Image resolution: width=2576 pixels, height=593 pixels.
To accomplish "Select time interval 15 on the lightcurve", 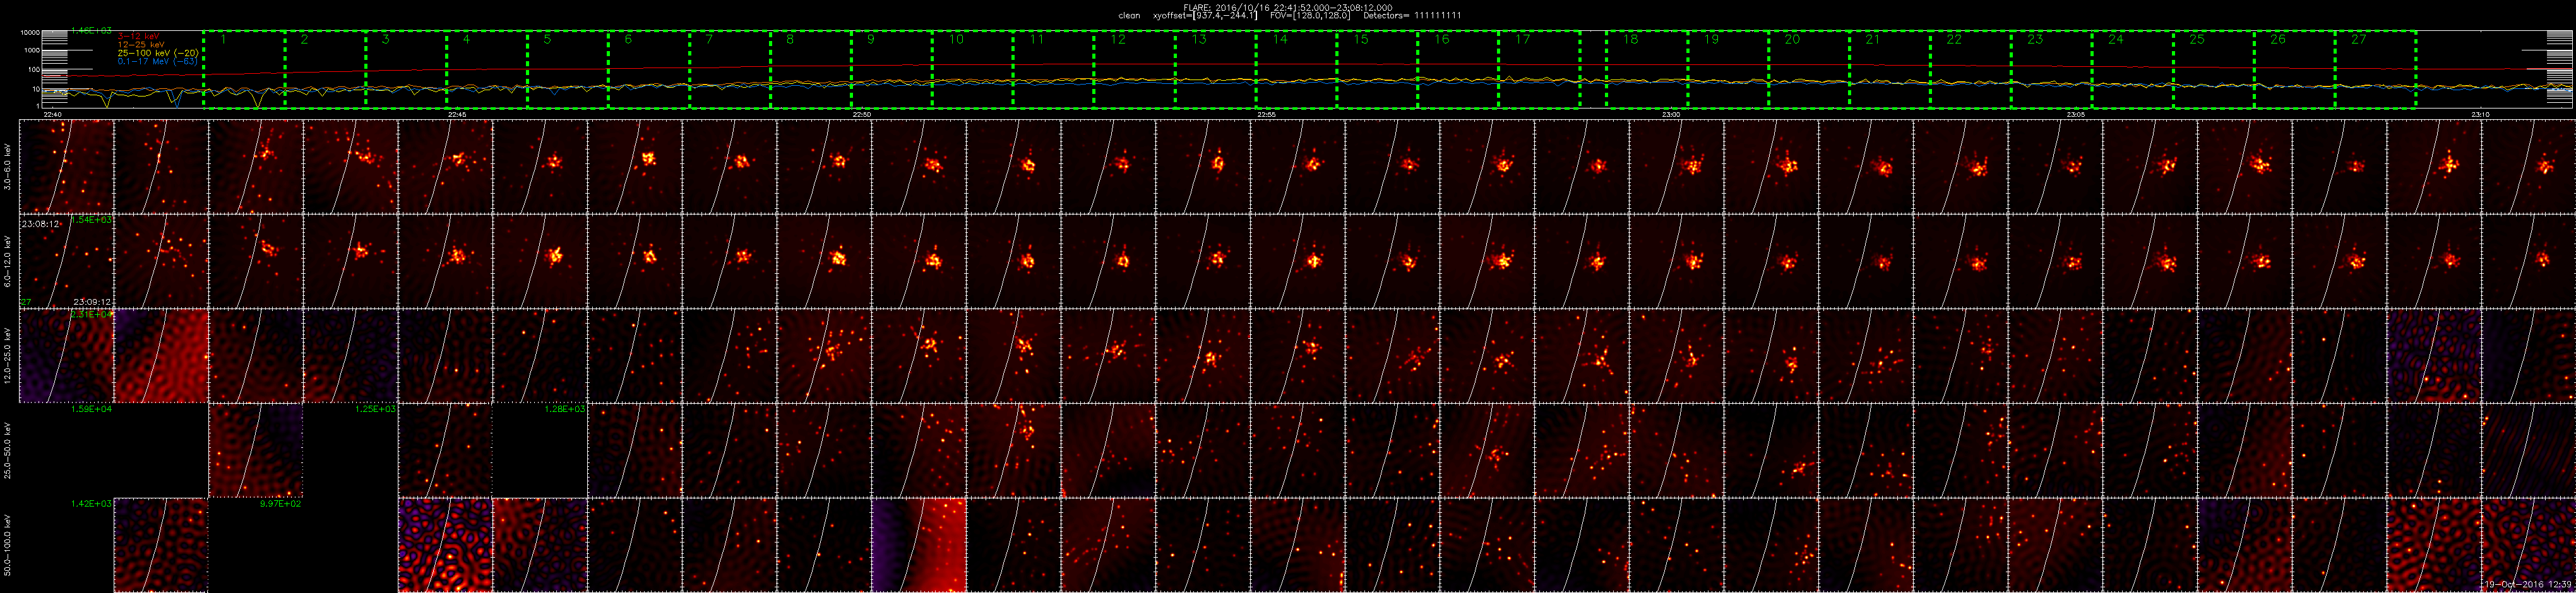I will point(1378,69).
